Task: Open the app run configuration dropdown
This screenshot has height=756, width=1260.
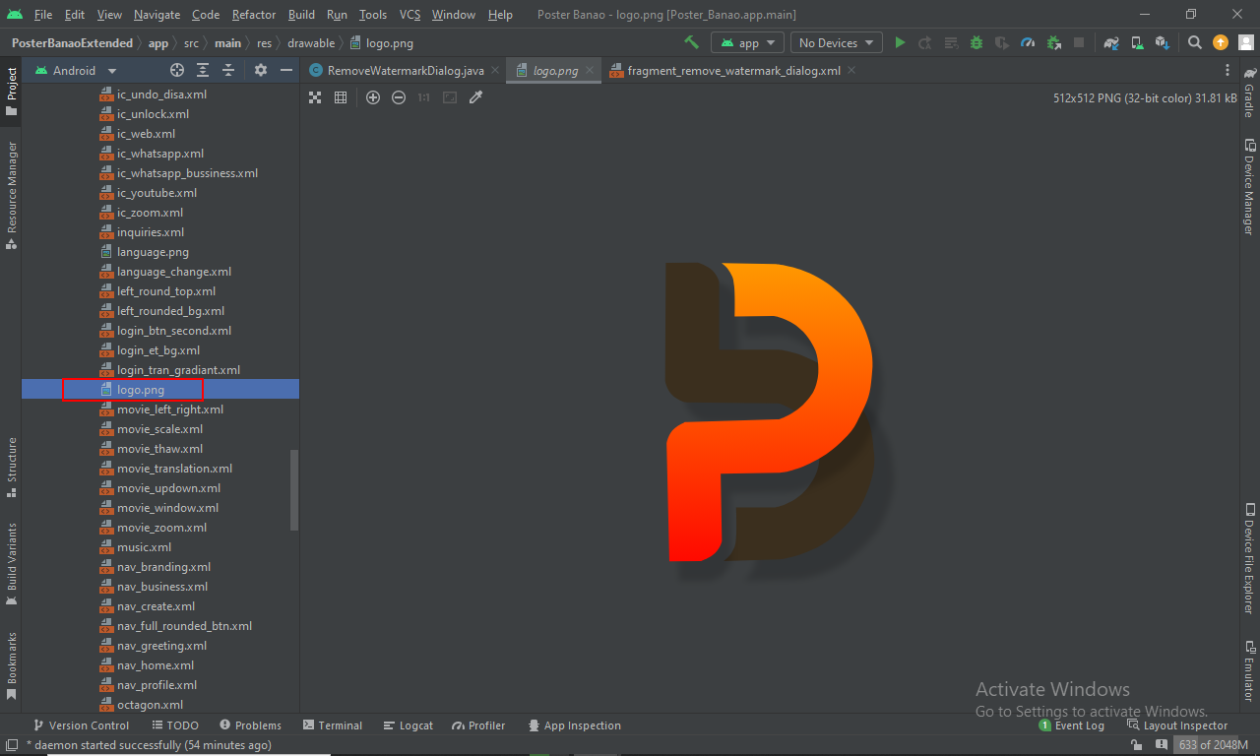Action: click(748, 42)
